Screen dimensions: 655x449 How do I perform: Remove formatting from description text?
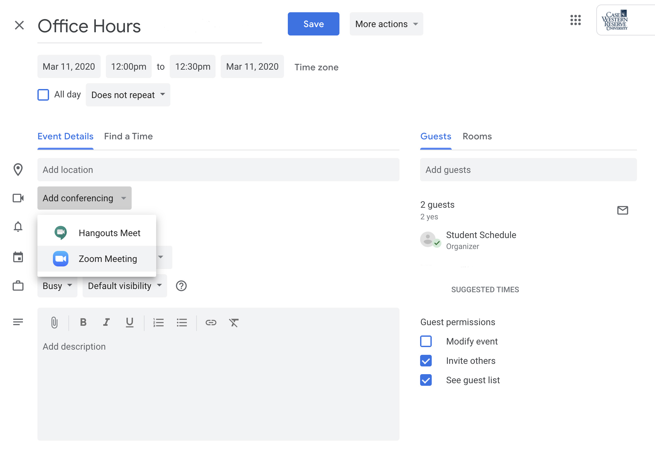[x=234, y=322]
